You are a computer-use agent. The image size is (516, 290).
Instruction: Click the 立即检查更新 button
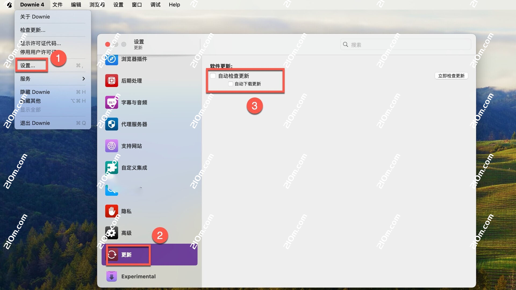pyautogui.click(x=451, y=76)
